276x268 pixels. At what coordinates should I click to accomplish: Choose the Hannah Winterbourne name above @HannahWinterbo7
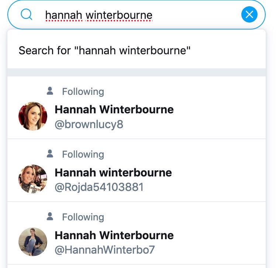tap(114, 235)
